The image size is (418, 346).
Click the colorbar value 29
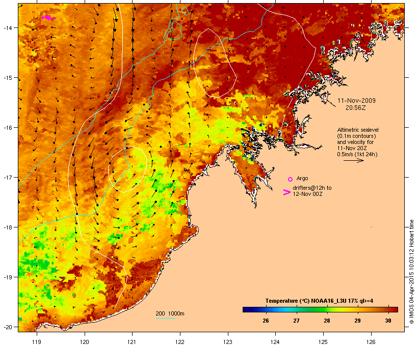(357, 321)
